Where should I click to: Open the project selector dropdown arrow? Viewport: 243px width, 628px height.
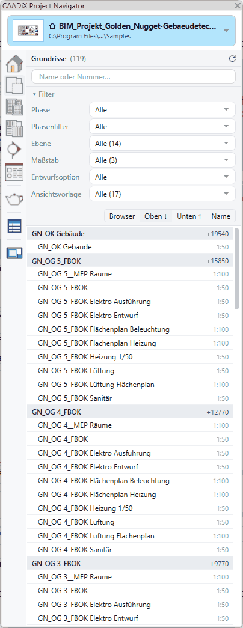226,31
